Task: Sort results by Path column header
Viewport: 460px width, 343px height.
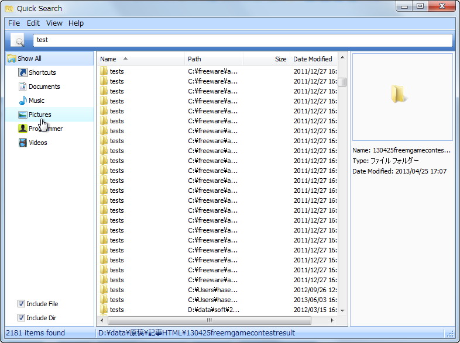Action: point(214,59)
